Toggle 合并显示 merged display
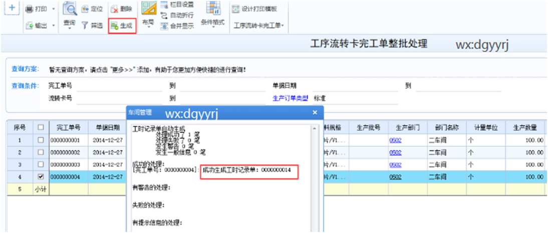This screenshot has width=548, height=233. pyautogui.click(x=177, y=26)
